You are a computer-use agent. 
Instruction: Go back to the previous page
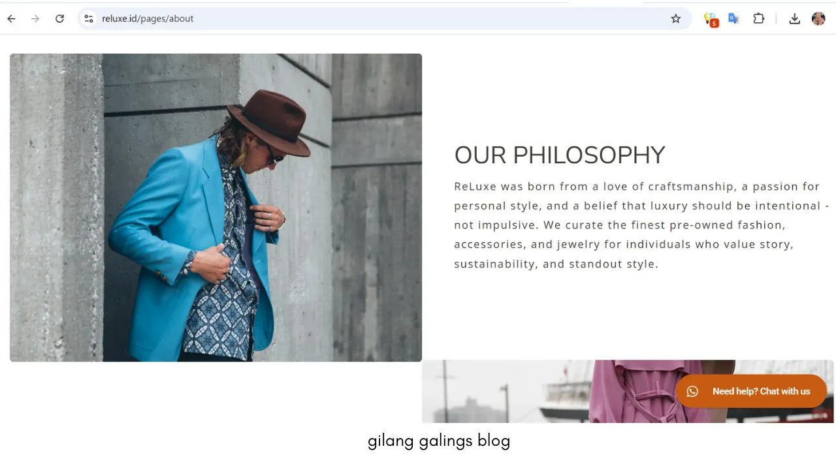click(x=11, y=19)
